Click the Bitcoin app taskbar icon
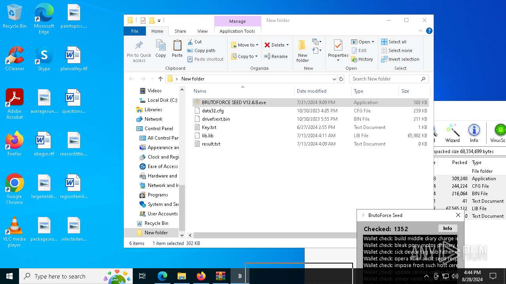Image resolution: width=506 pixels, height=284 pixels. [240, 276]
